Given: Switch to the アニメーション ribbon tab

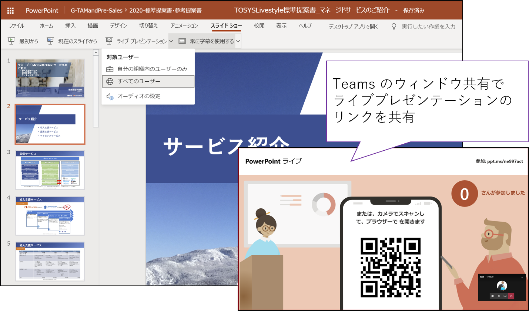Looking at the screenshot, I should point(184,26).
